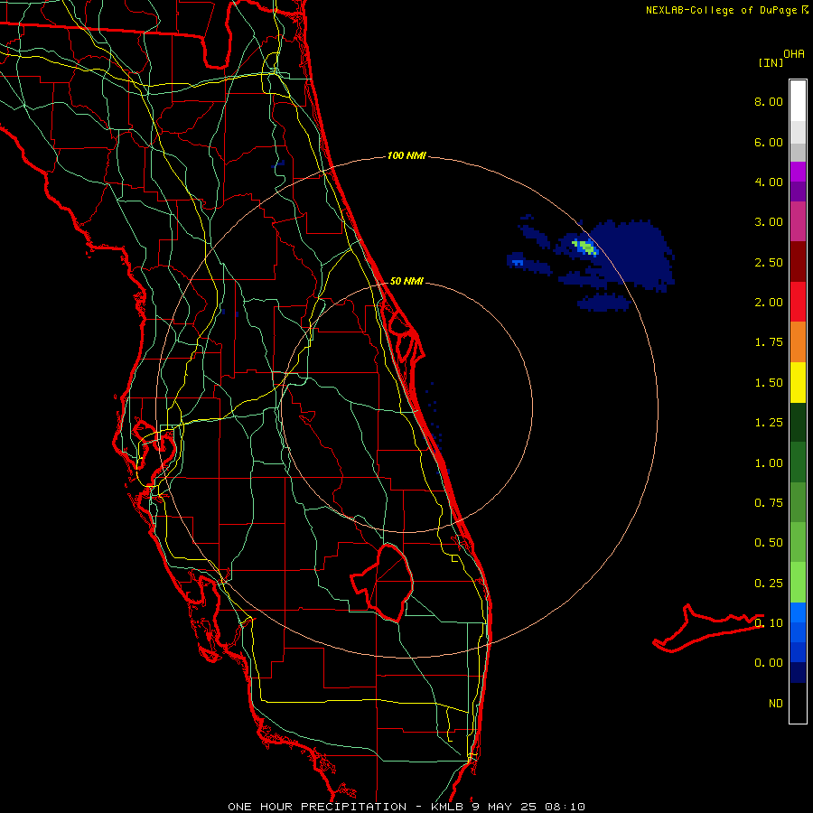This screenshot has height=813, width=813.
Task: Select the white swatch atop the color scale
Action: click(x=798, y=101)
